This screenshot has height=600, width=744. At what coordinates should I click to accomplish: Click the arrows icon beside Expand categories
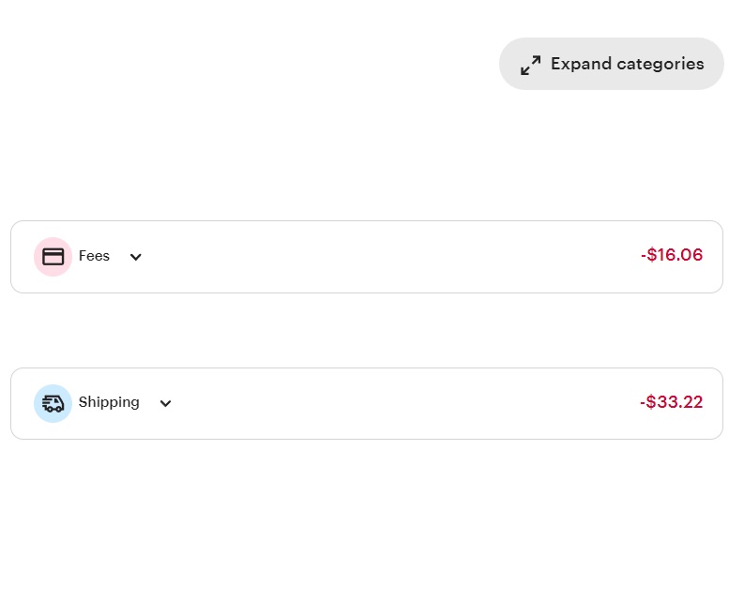[x=531, y=65]
